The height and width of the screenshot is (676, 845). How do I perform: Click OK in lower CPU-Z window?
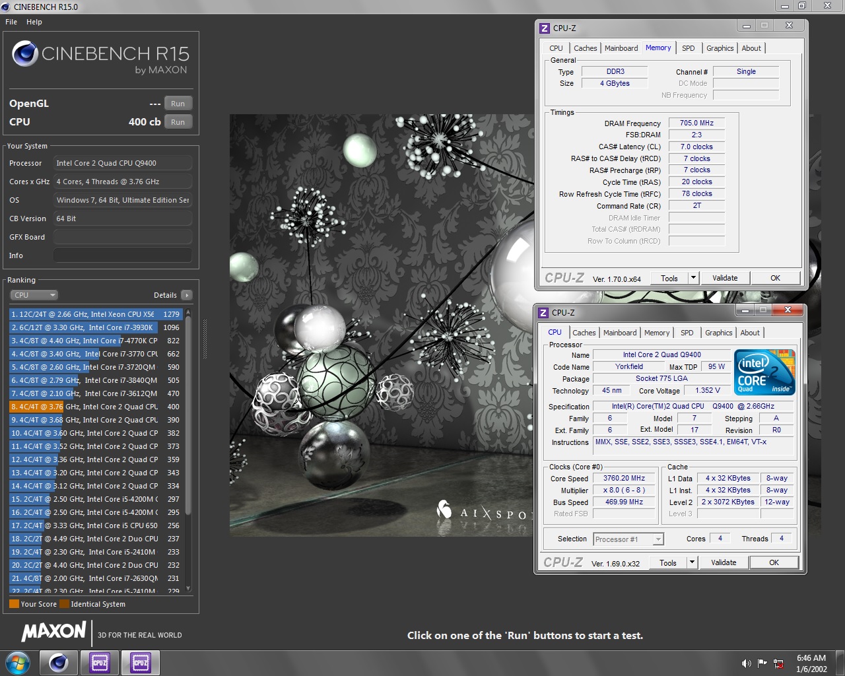[774, 563]
